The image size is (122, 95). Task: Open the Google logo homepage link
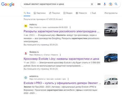click(8, 4)
